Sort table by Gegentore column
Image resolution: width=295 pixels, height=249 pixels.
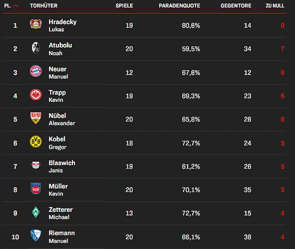click(236, 6)
